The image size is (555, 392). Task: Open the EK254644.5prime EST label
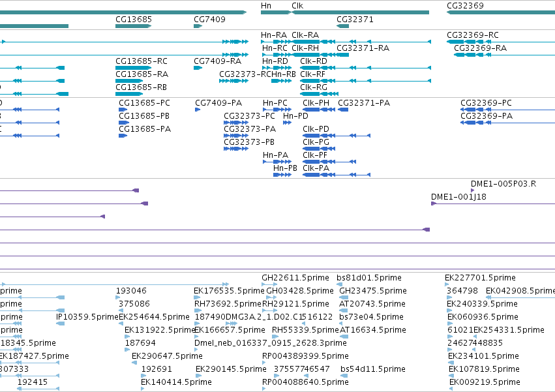(154, 317)
